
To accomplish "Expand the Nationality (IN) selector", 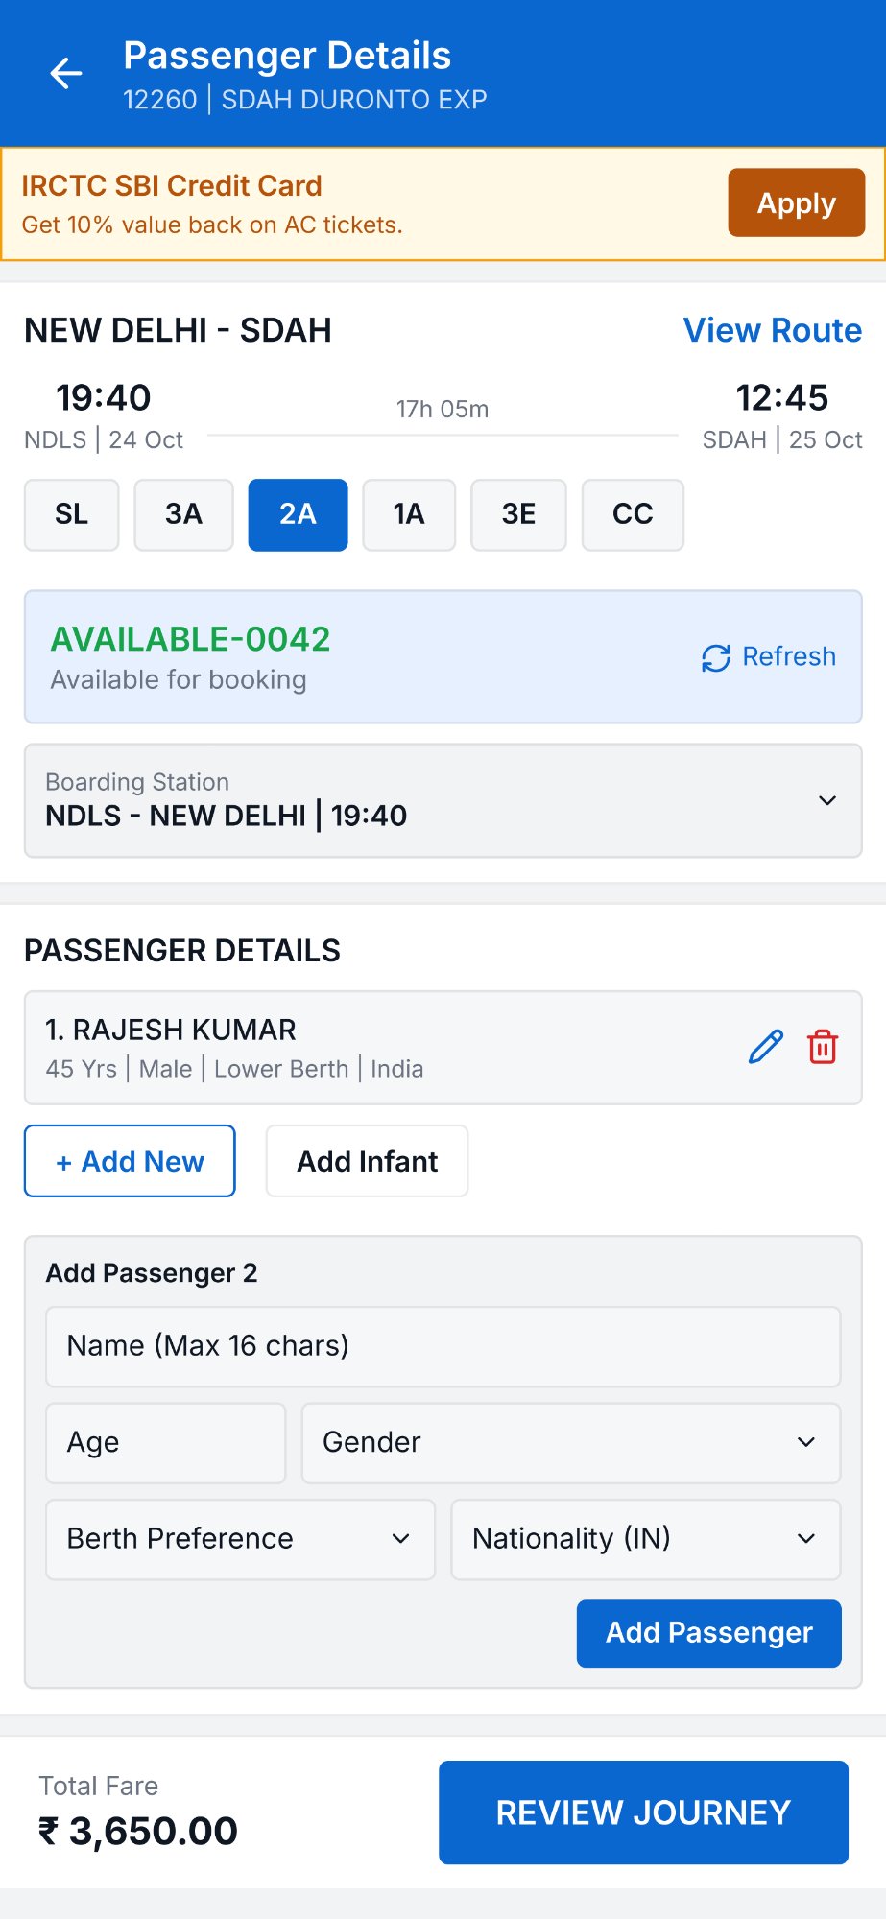I will (645, 1539).
